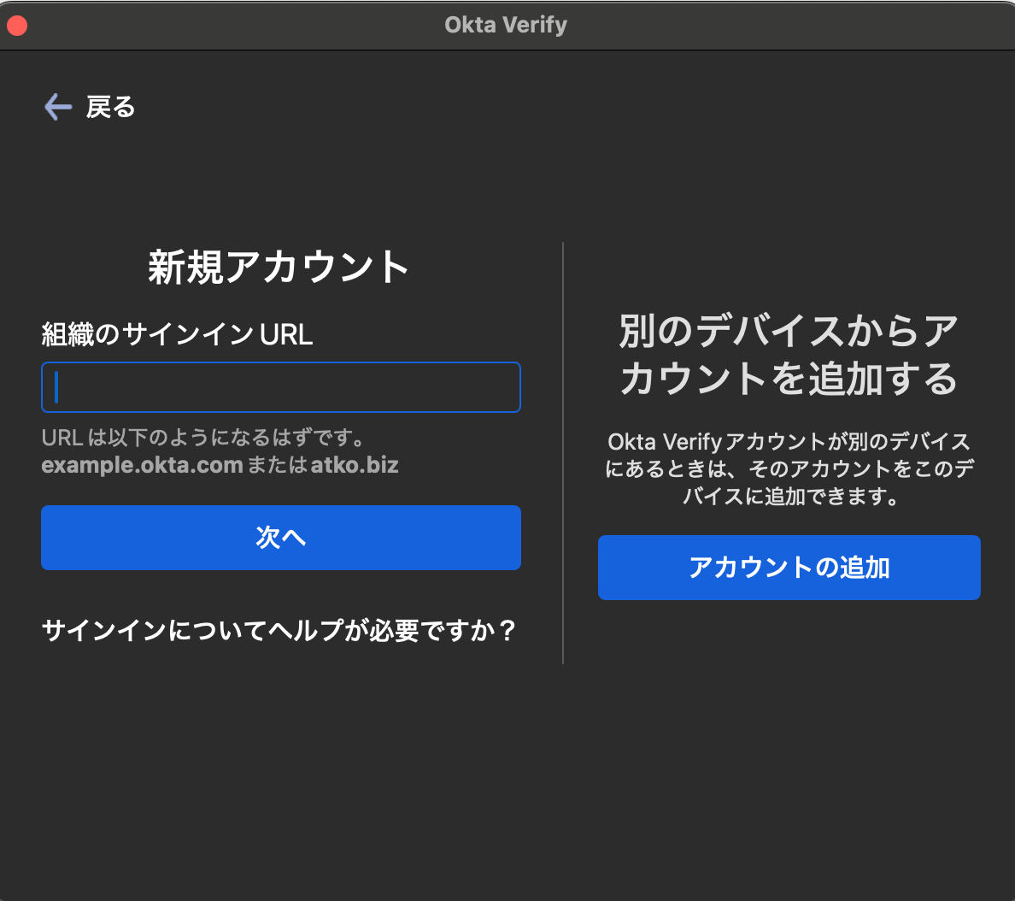Click the Okta Verify アカウントが別のデバイス description
This screenshot has height=901, width=1015.
(x=789, y=469)
